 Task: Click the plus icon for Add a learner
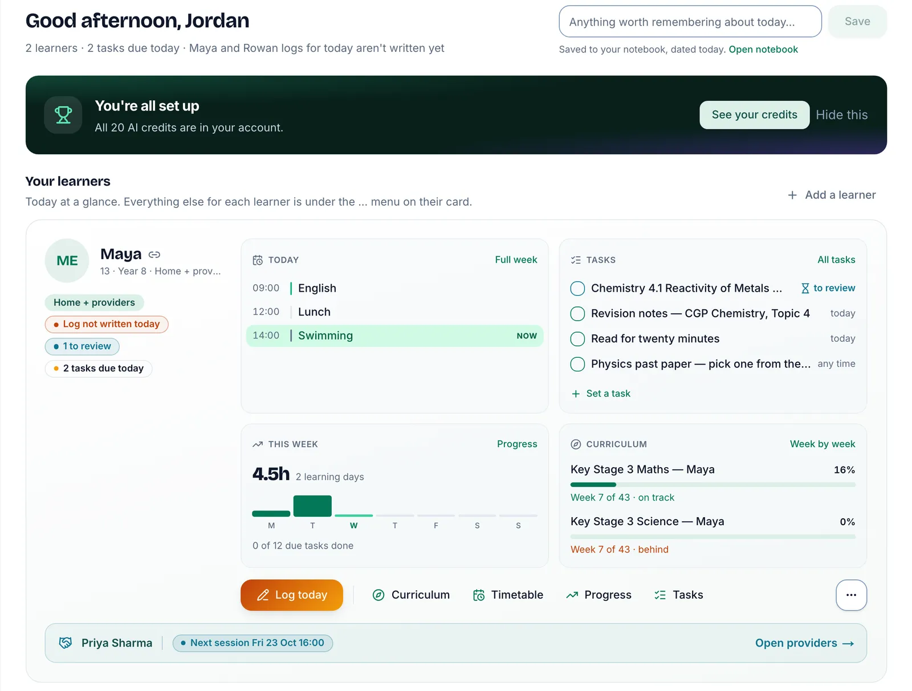point(792,195)
